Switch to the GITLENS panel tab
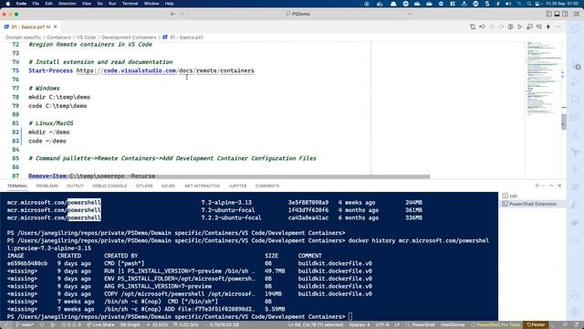 [x=144, y=186]
